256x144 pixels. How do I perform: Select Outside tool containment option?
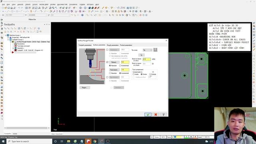pyautogui.click(x=150, y=74)
